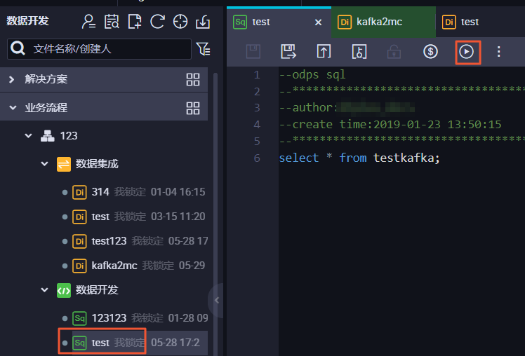Click the save-and-submit icon with the arrow
Viewport: 525px width, 356px height.
point(288,51)
